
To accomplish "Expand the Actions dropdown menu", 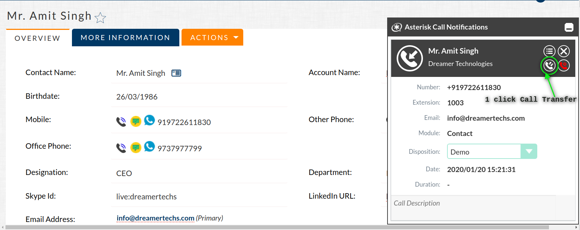I will [x=212, y=38].
